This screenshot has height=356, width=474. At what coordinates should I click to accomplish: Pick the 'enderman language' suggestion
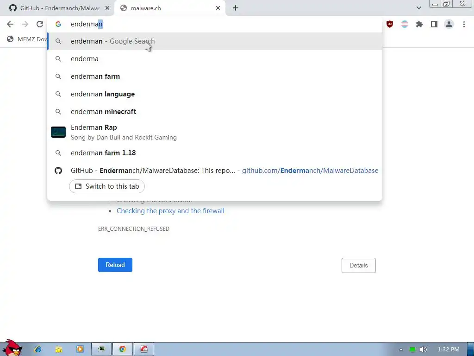click(215, 94)
